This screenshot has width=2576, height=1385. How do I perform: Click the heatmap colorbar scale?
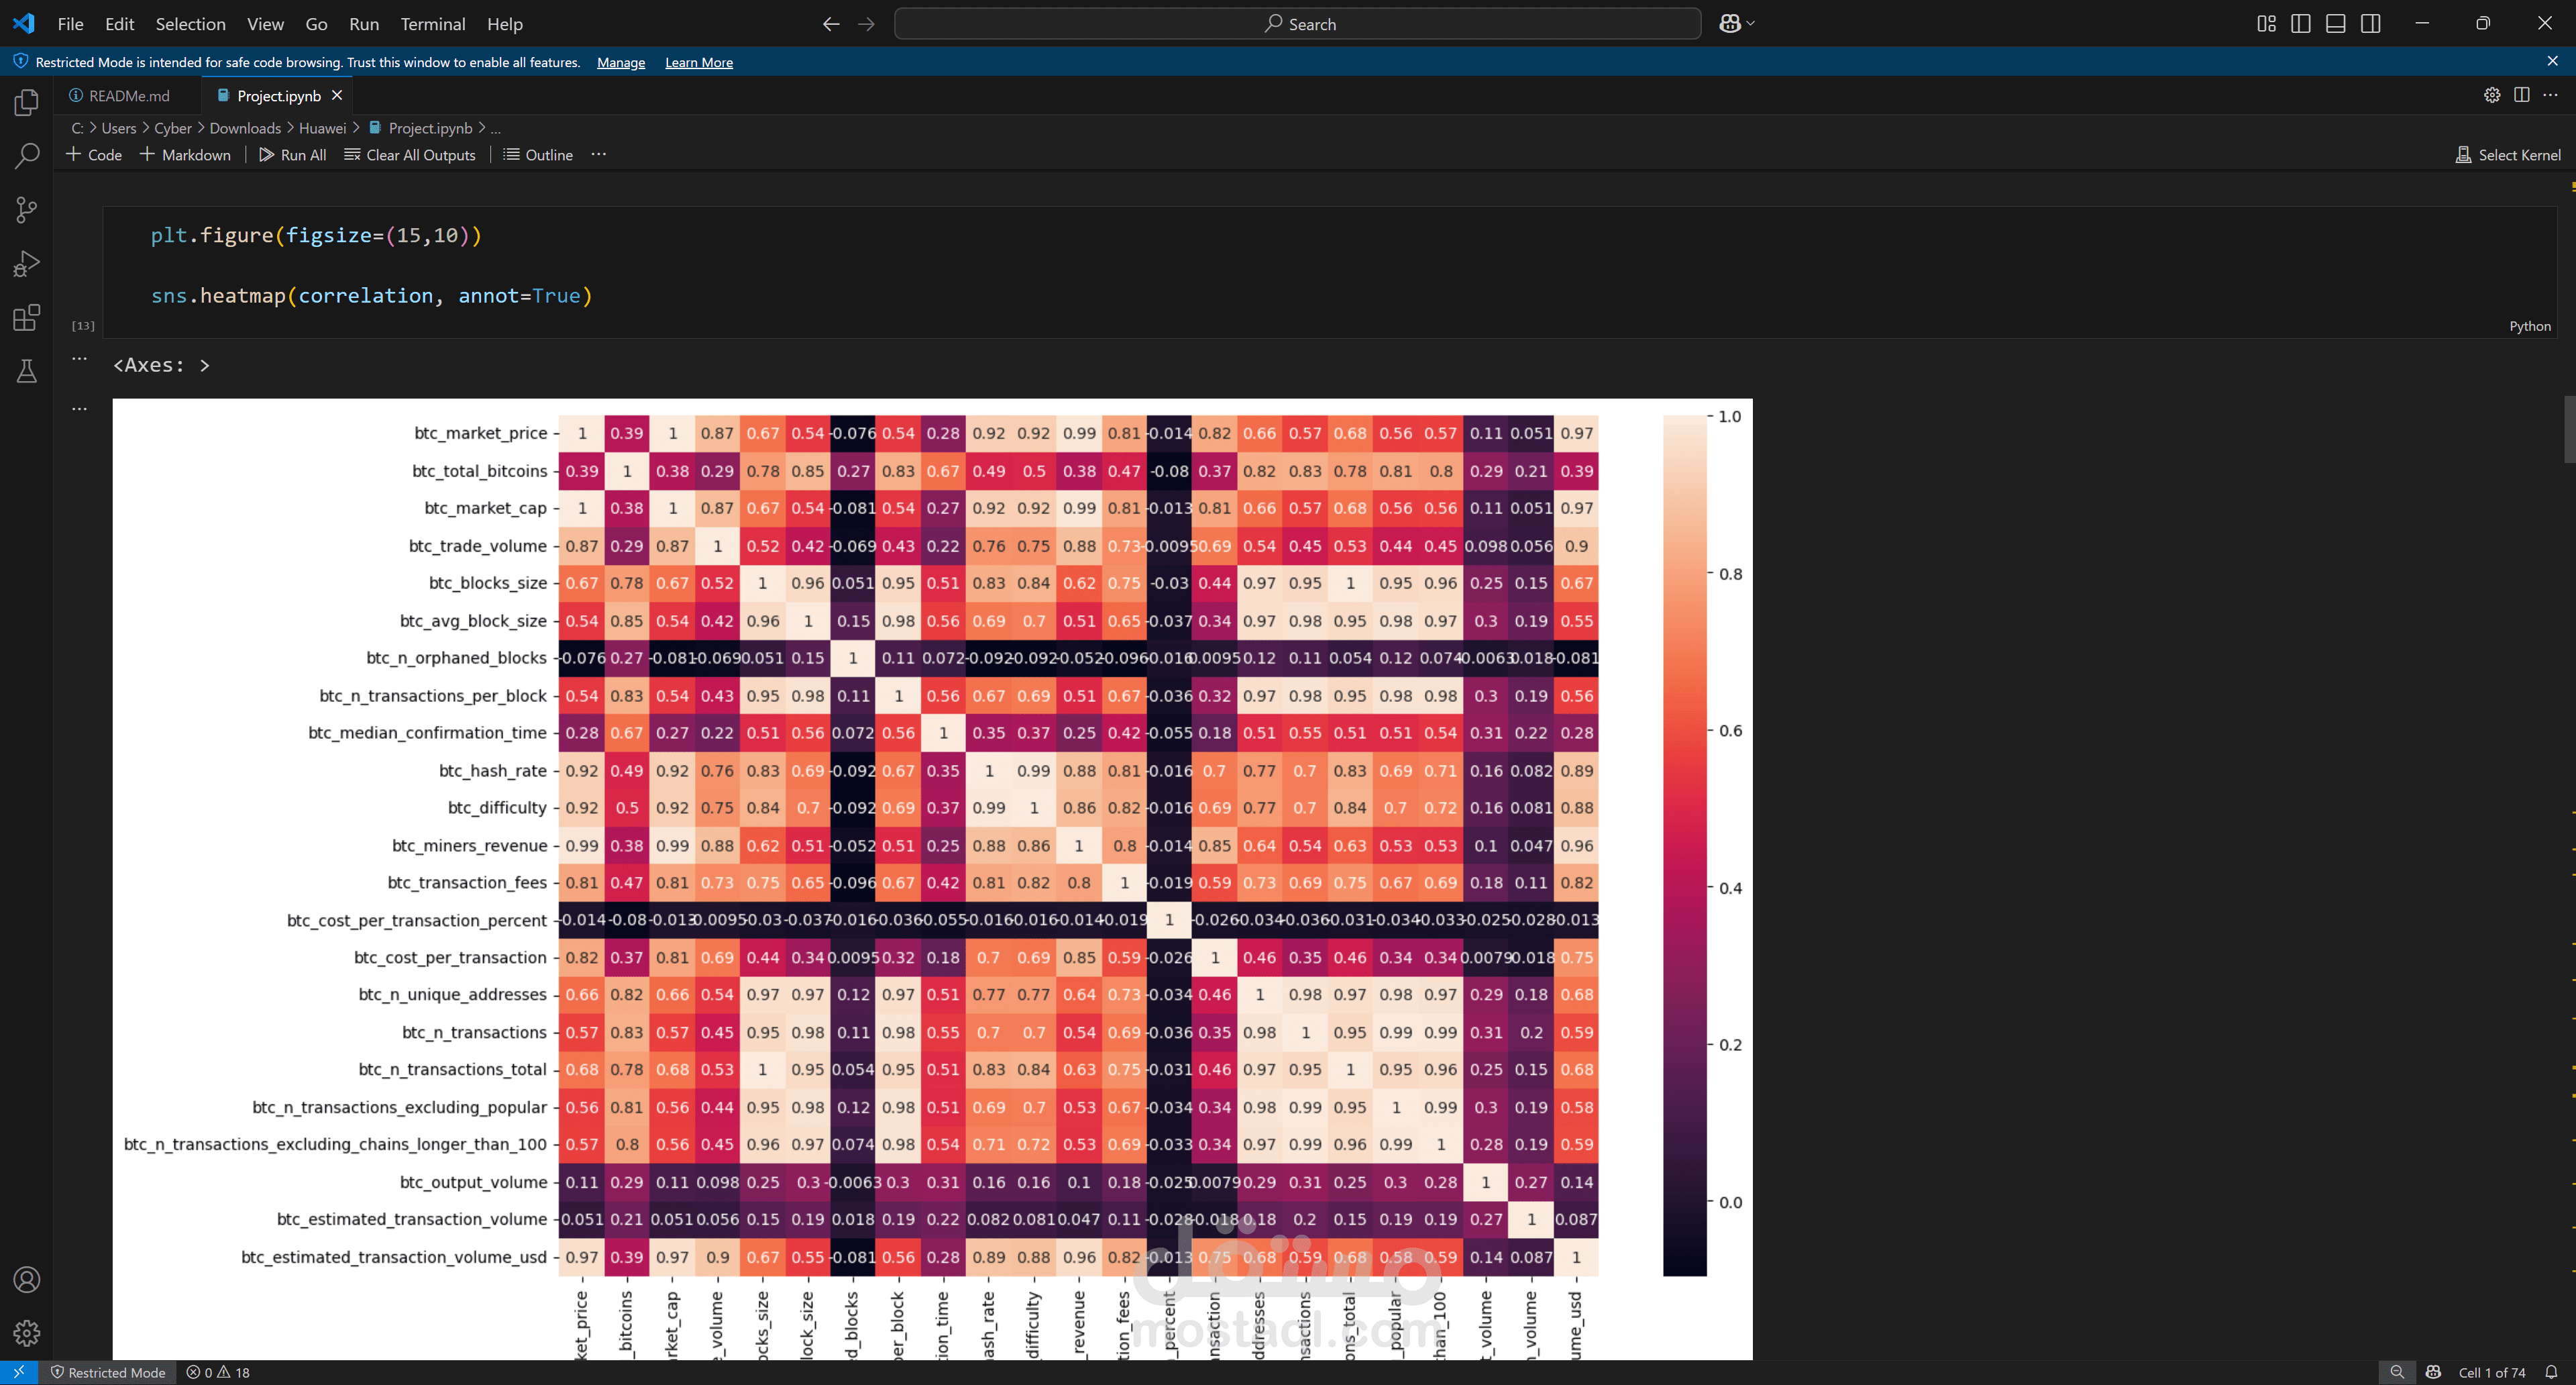click(x=1684, y=845)
